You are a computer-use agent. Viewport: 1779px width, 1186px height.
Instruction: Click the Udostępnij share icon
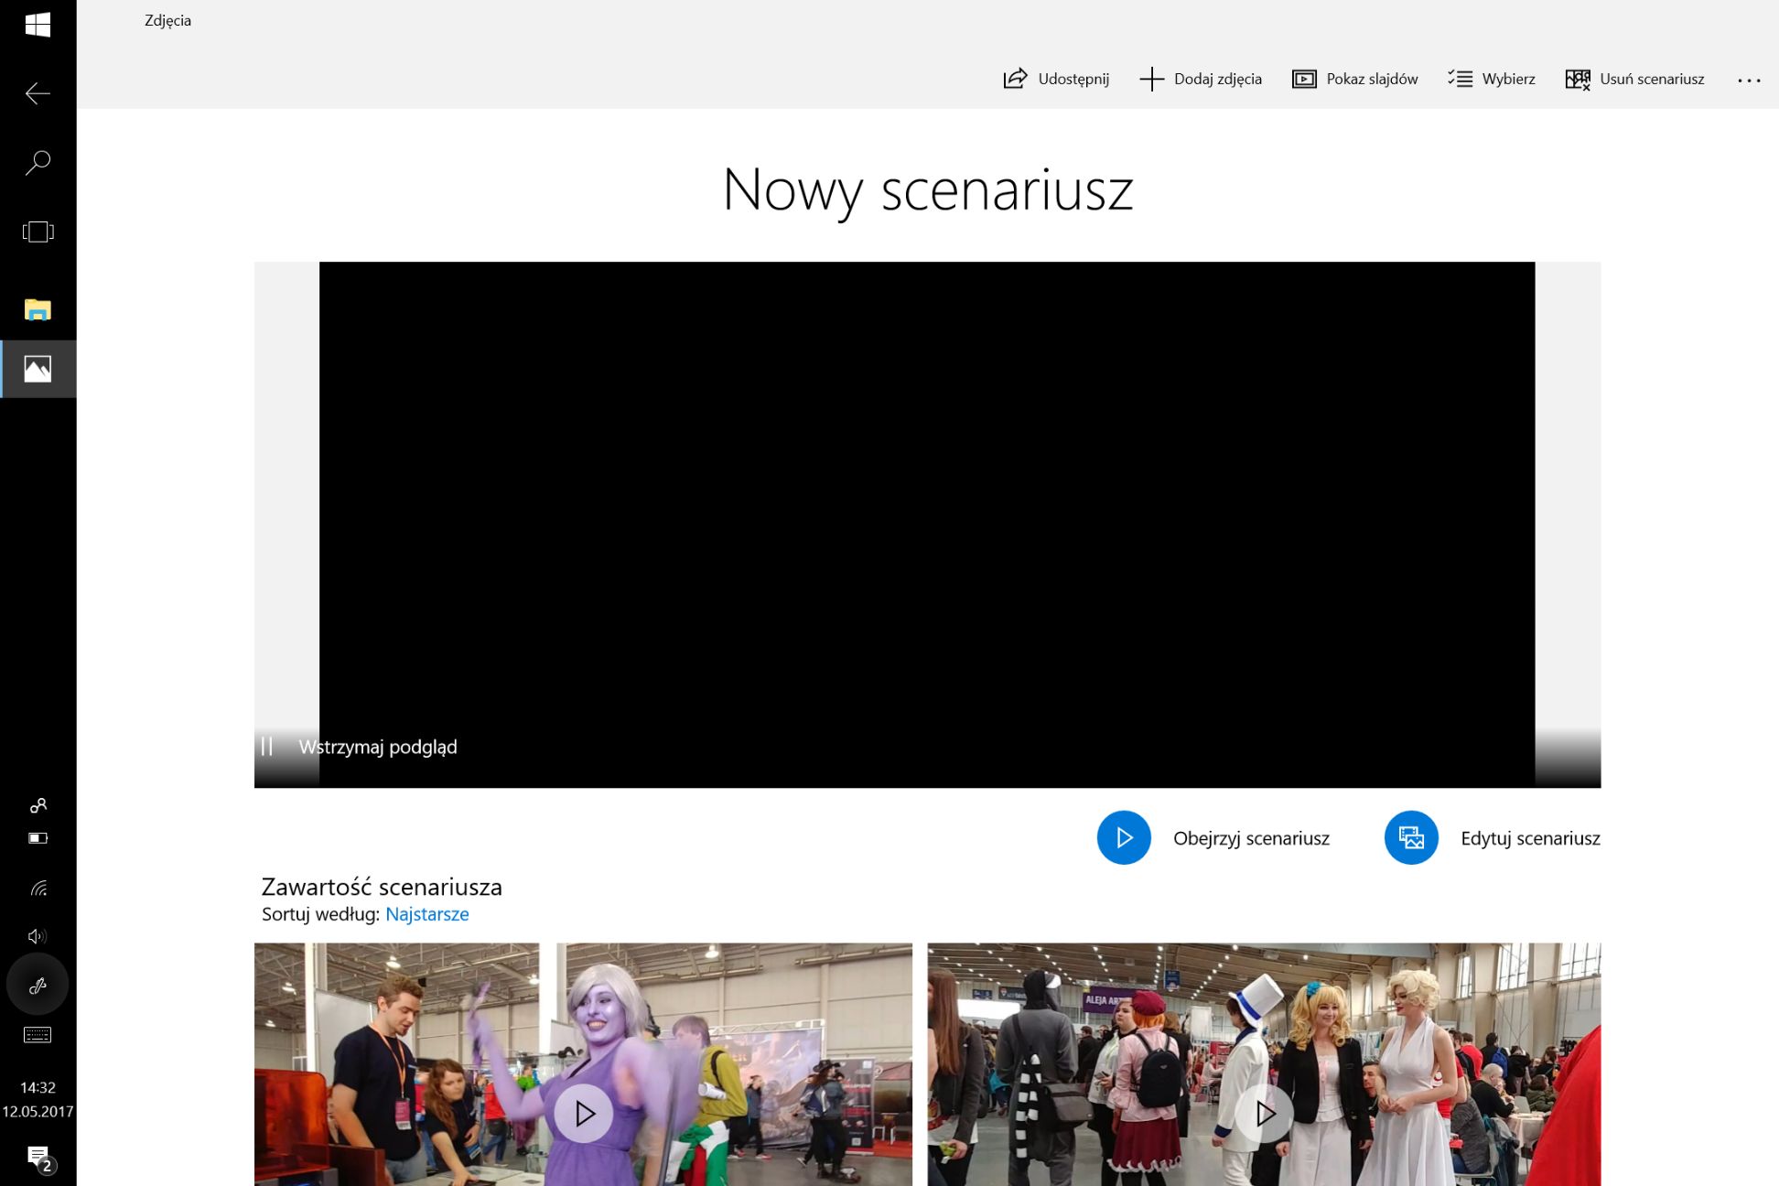click(1015, 79)
